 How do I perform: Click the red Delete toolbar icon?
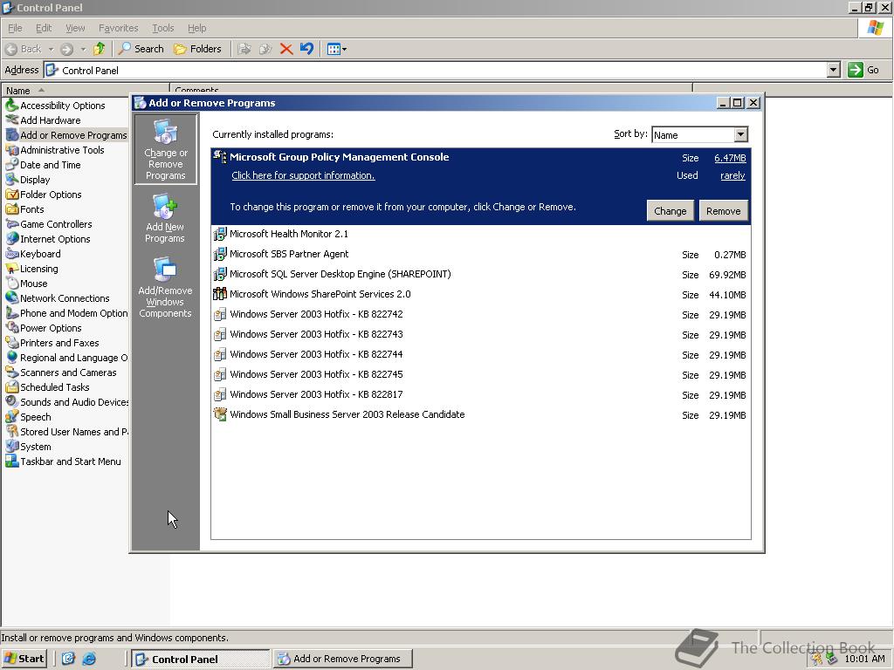(x=286, y=49)
